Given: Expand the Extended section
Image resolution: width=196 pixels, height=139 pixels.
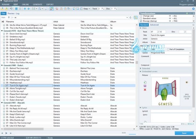Looking at the screenshot, I should click(141, 68).
